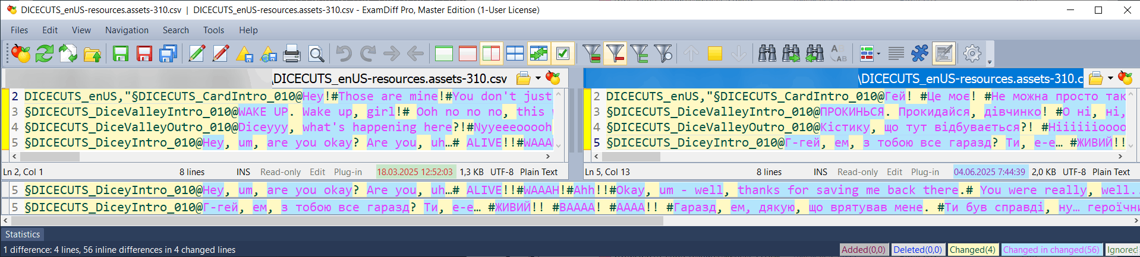Click the left pane horizontal scrollbar thumb
Viewport: 1140px width, 257px height.
pos(50,157)
